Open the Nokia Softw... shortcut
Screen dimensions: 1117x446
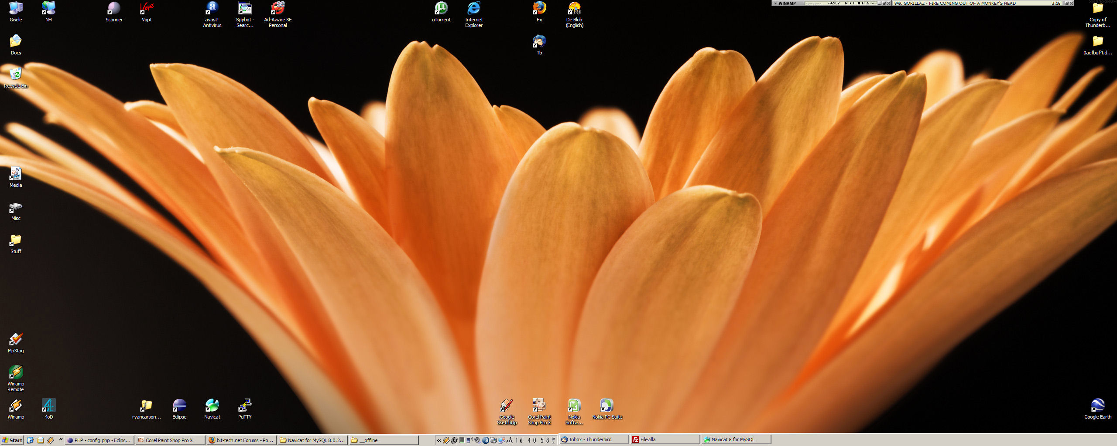(574, 412)
